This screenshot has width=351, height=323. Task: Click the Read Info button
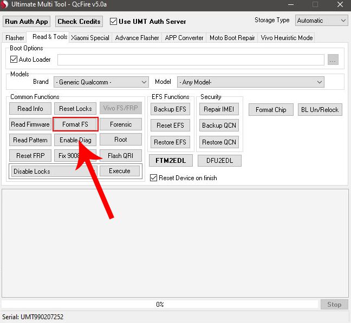30,109
